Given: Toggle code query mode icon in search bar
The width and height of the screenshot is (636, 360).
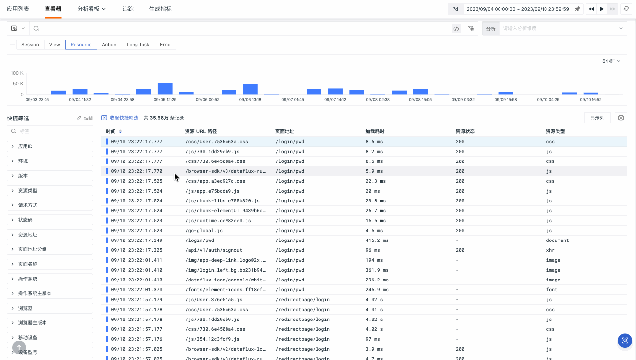Looking at the screenshot, I should point(456,29).
